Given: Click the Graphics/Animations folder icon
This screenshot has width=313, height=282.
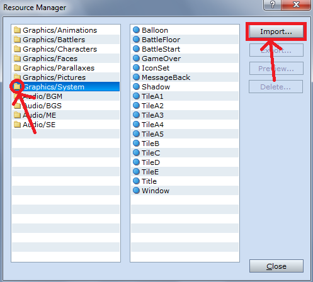Looking at the screenshot, I should 17,30.
